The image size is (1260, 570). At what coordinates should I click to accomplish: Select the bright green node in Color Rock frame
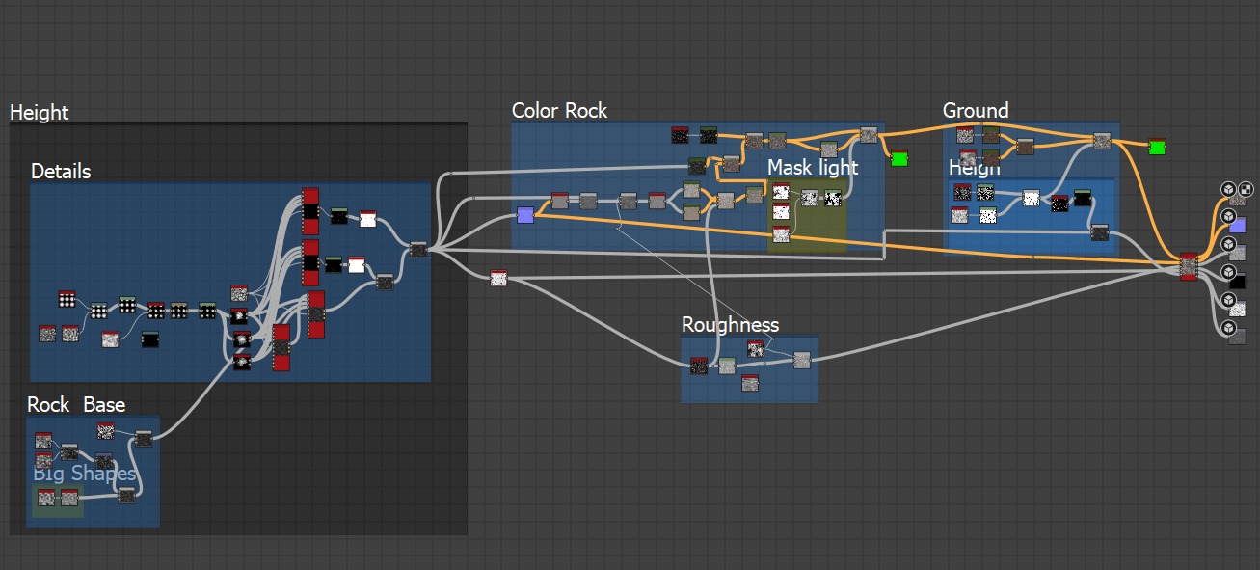coord(898,159)
